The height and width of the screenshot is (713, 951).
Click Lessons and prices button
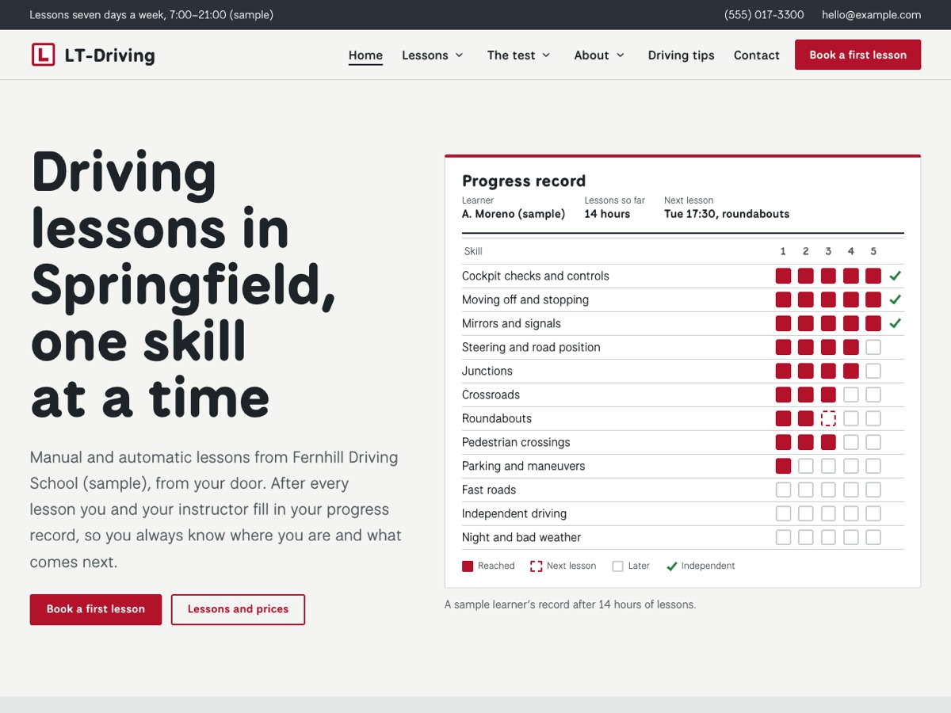tap(238, 609)
